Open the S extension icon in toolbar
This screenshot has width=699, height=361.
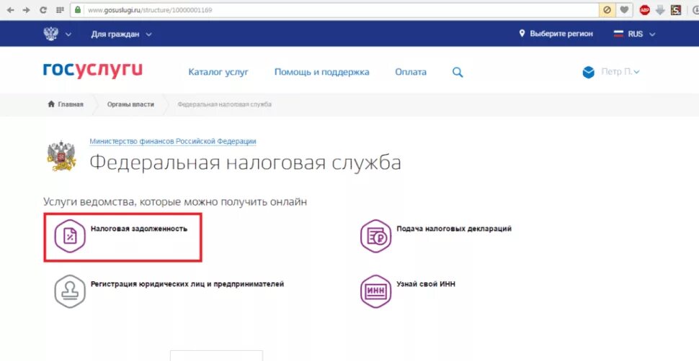(x=676, y=10)
